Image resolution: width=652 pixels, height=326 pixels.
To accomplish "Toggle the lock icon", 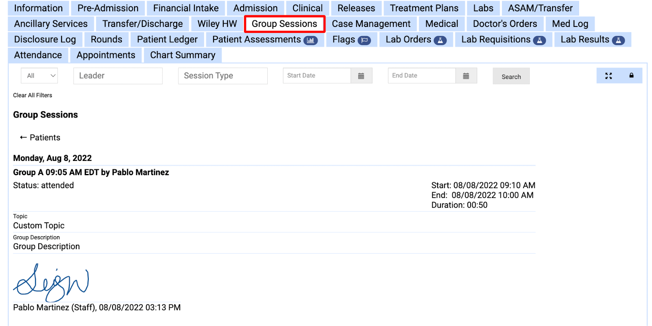I will 631,76.
